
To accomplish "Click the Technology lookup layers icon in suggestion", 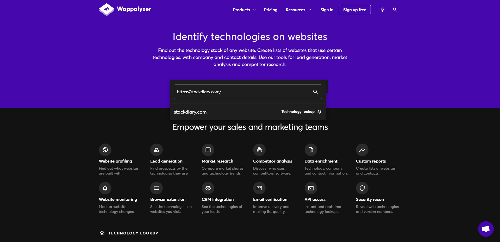I will (319, 111).
